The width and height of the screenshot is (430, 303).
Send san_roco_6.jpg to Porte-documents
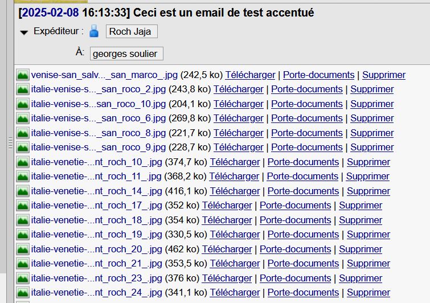307,118
